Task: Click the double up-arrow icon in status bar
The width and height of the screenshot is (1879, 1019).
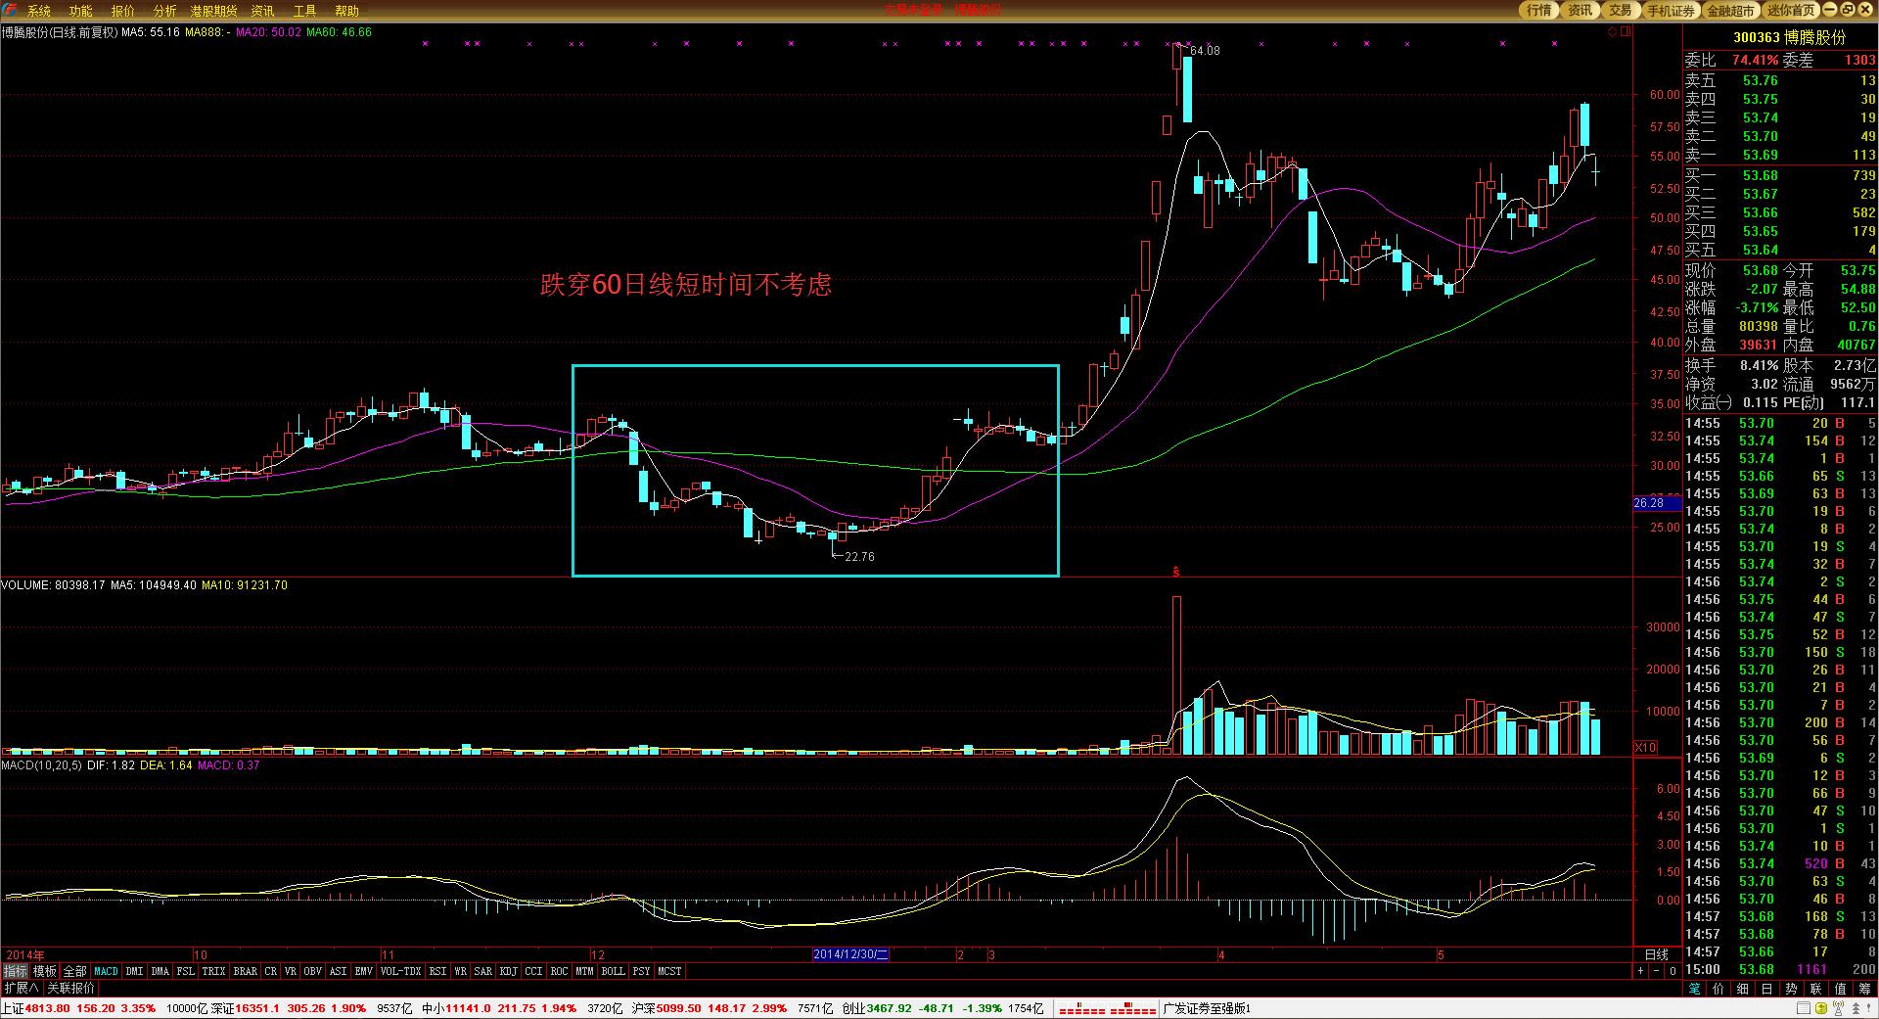Action: [1856, 1008]
